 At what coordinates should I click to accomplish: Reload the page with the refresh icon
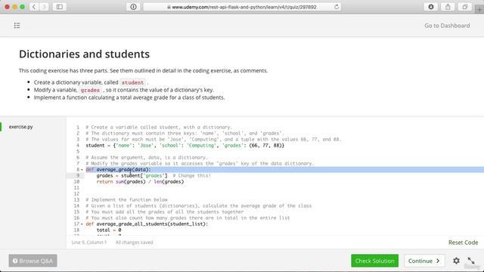[x=337, y=7]
